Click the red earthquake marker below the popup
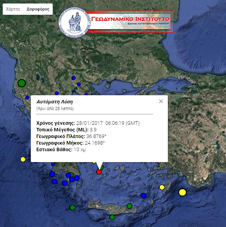 [x=99, y=172]
